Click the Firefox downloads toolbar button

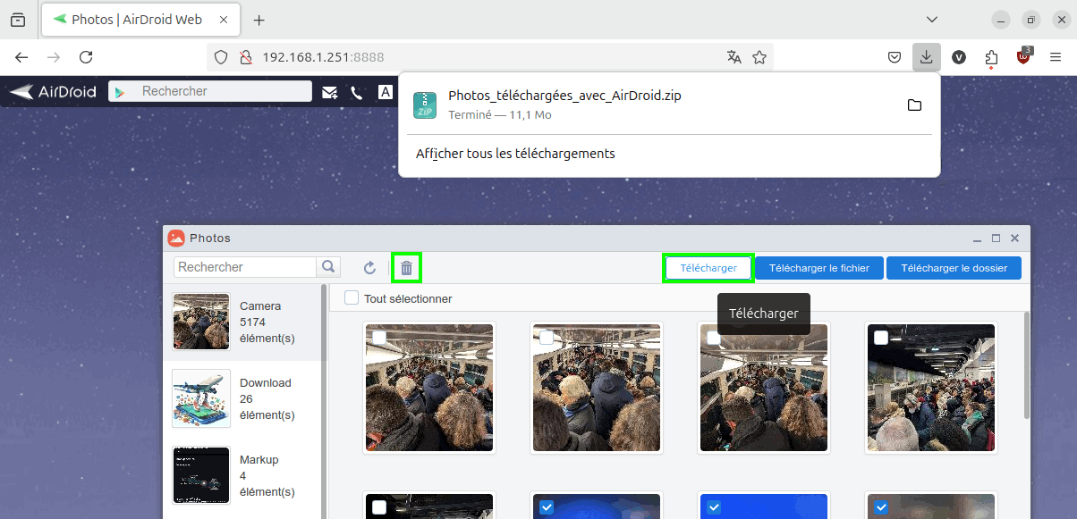(x=927, y=57)
